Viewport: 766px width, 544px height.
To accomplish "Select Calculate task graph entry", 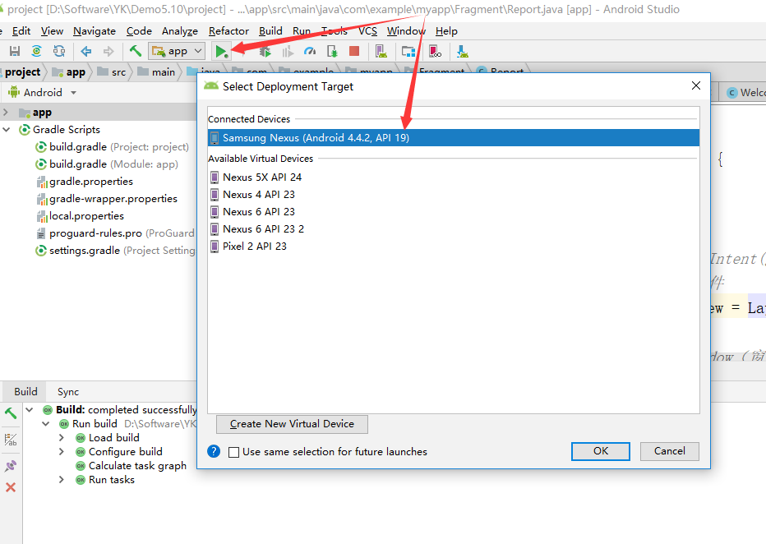I will pyautogui.click(x=131, y=466).
